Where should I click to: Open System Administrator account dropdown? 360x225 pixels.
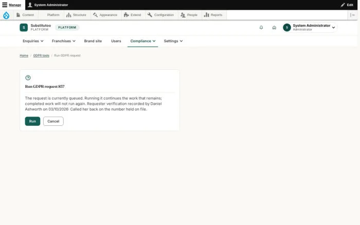click(310, 28)
